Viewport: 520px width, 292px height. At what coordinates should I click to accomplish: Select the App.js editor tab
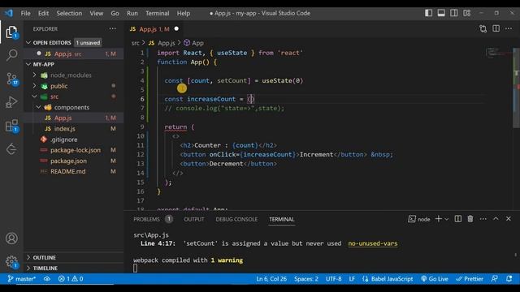[x=154, y=29]
